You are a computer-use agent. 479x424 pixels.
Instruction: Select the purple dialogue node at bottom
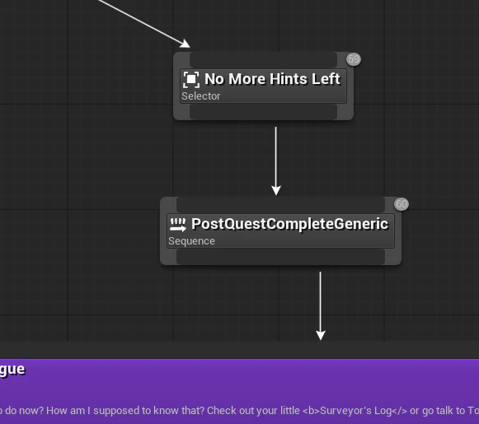[x=239, y=391]
